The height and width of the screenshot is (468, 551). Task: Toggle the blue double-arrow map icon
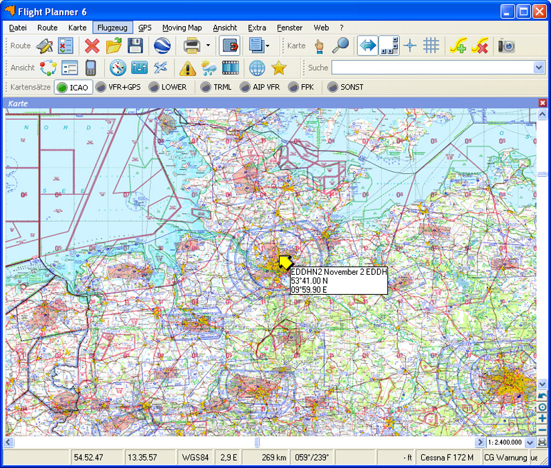[368, 46]
